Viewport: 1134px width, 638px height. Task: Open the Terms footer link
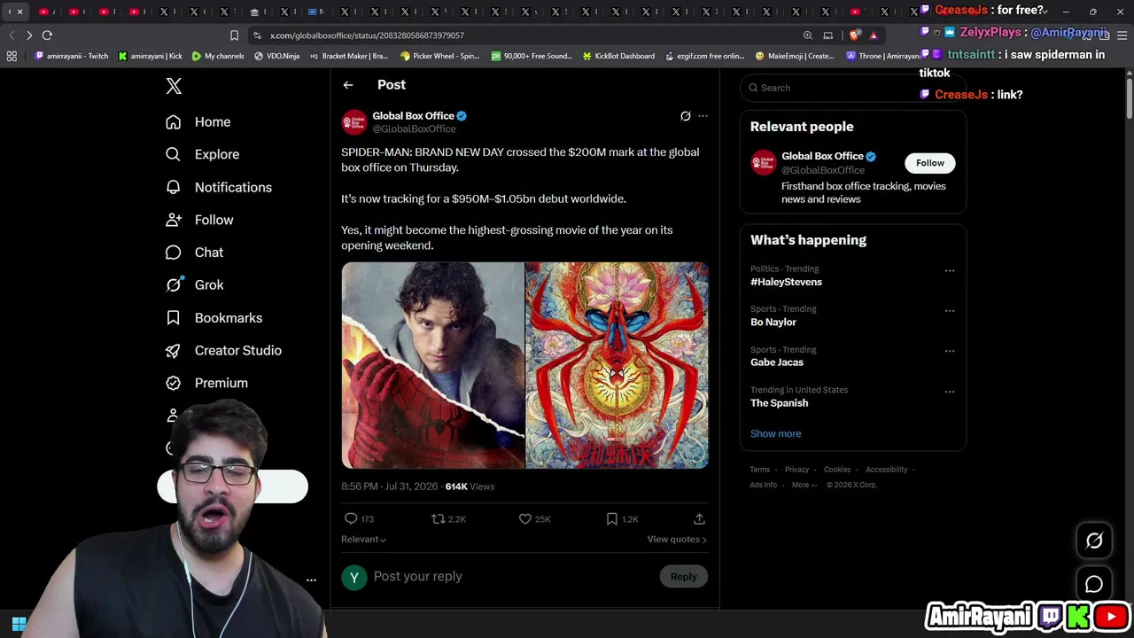tap(759, 470)
